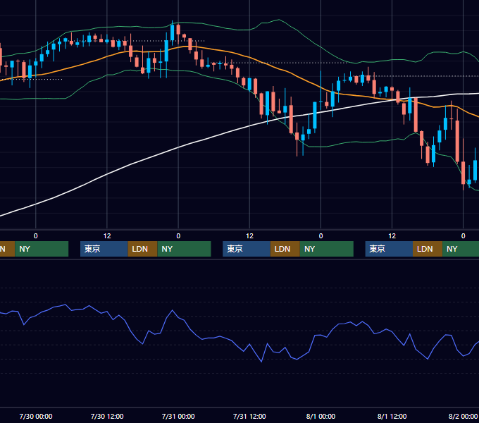Select the 東京 session block above 8/1 12:00
This screenshot has width=479, height=423.
pyautogui.click(x=389, y=249)
